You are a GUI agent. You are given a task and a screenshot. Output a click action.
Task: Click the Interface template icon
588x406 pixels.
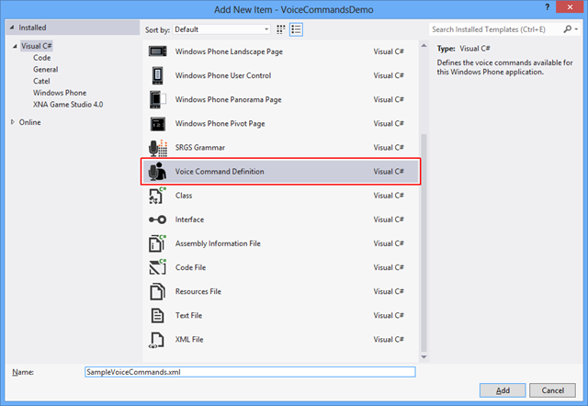(156, 220)
